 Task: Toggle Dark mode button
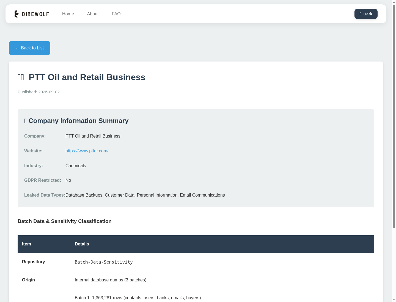[366, 14]
